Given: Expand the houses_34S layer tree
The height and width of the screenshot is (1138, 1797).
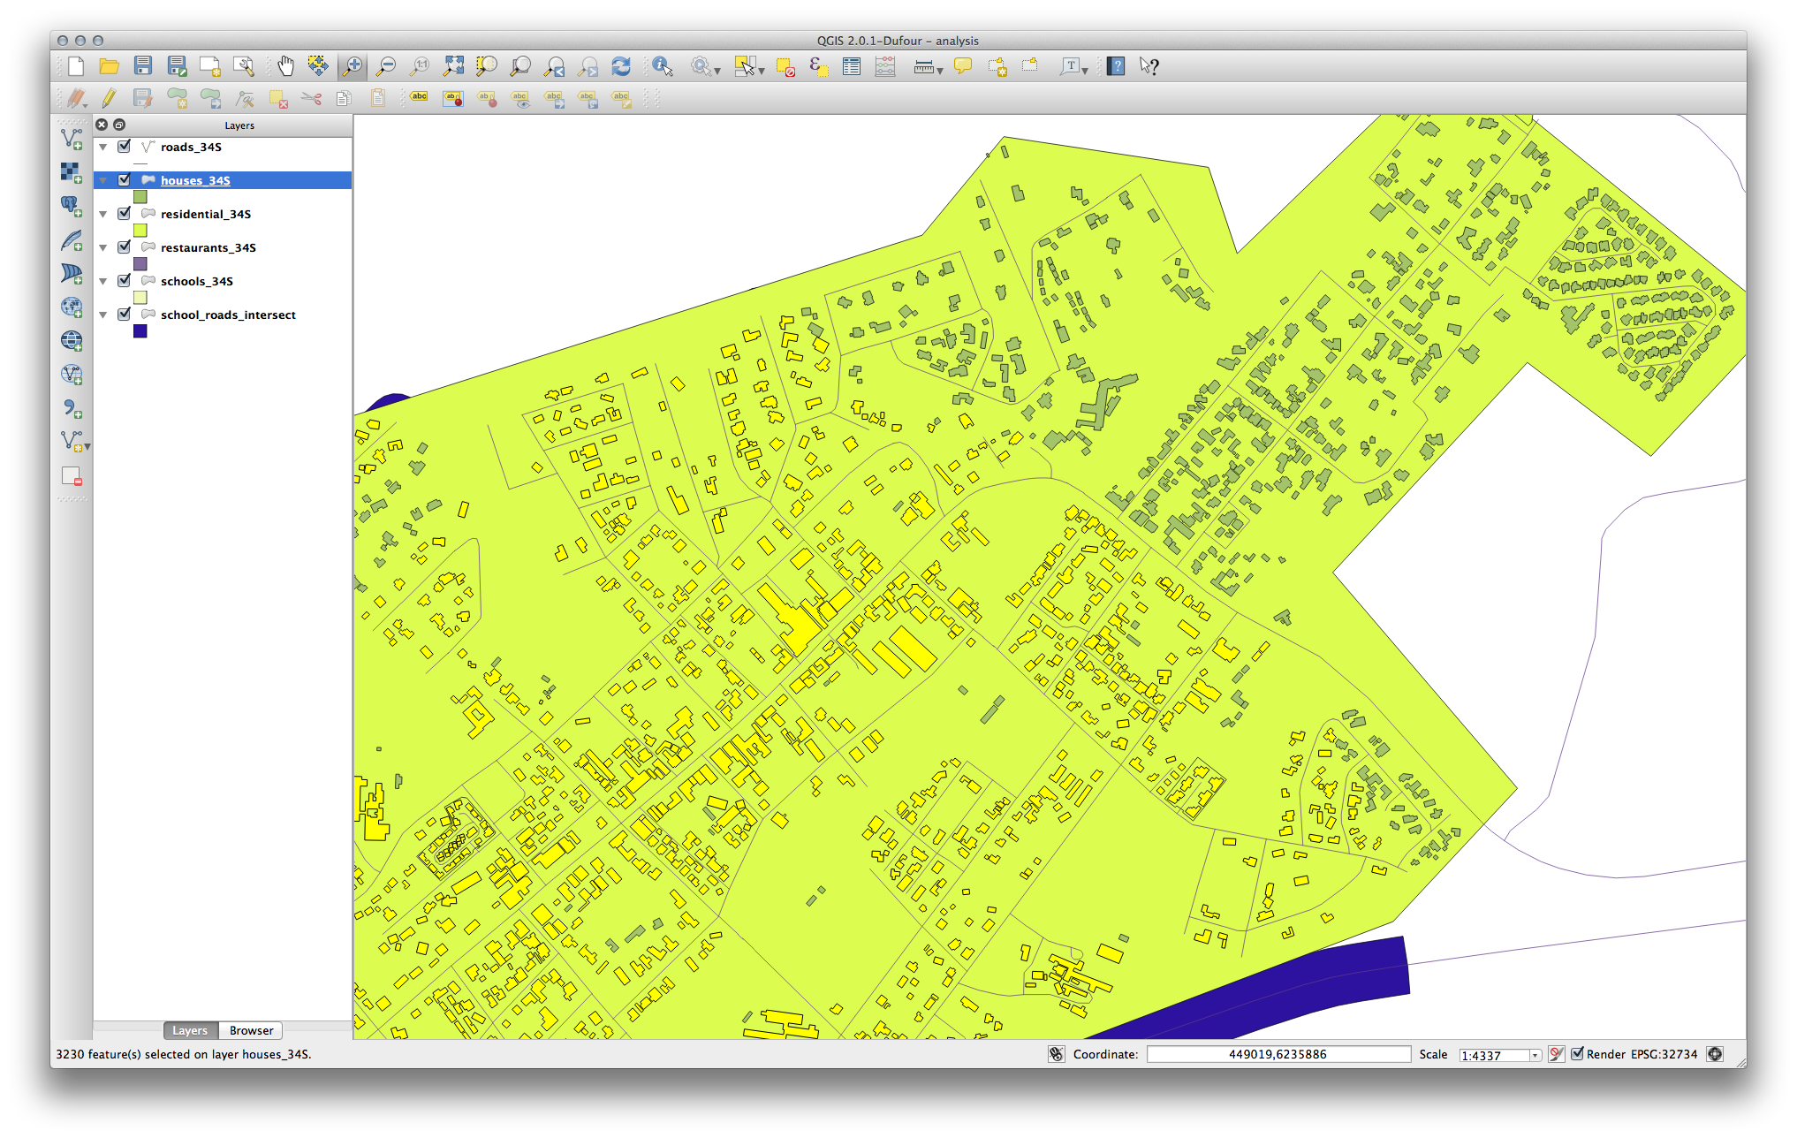Looking at the screenshot, I should click(x=105, y=179).
